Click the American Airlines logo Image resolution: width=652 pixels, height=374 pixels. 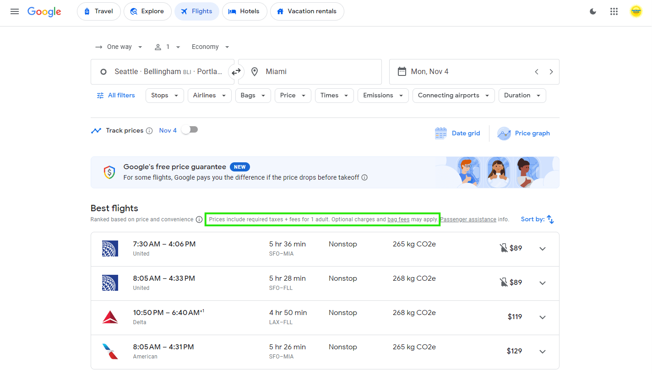click(x=110, y=351)
